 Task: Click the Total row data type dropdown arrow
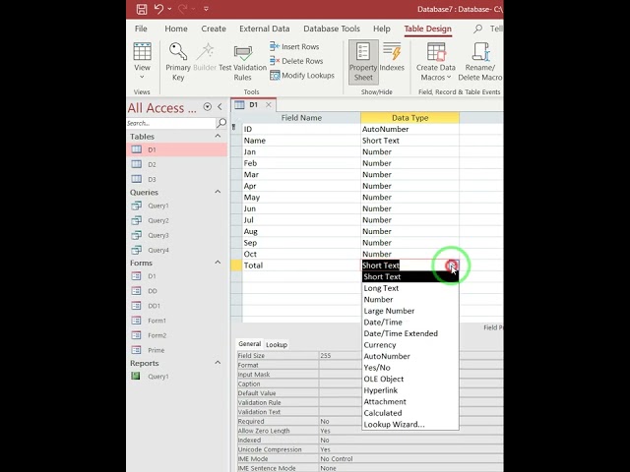pos(453,265)
